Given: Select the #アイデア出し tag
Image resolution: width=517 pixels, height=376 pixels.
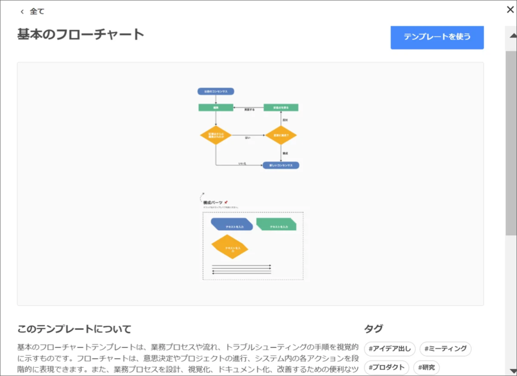Looking at the screenshot, I should click(389, 348).
